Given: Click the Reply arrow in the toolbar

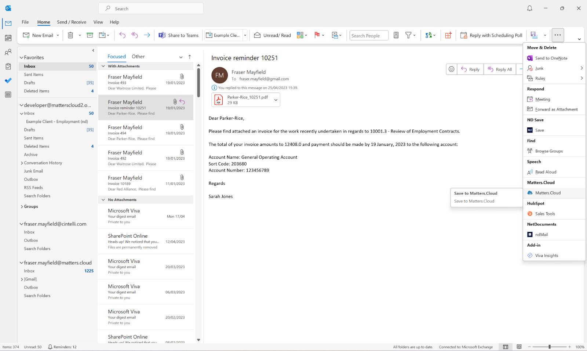Looking at the screenshot, I should pos(122,35).
